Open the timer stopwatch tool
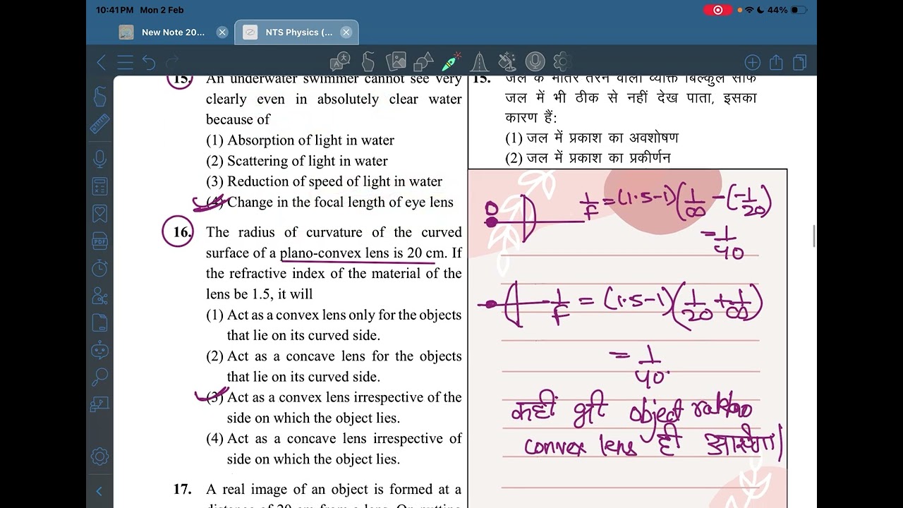 100,268
